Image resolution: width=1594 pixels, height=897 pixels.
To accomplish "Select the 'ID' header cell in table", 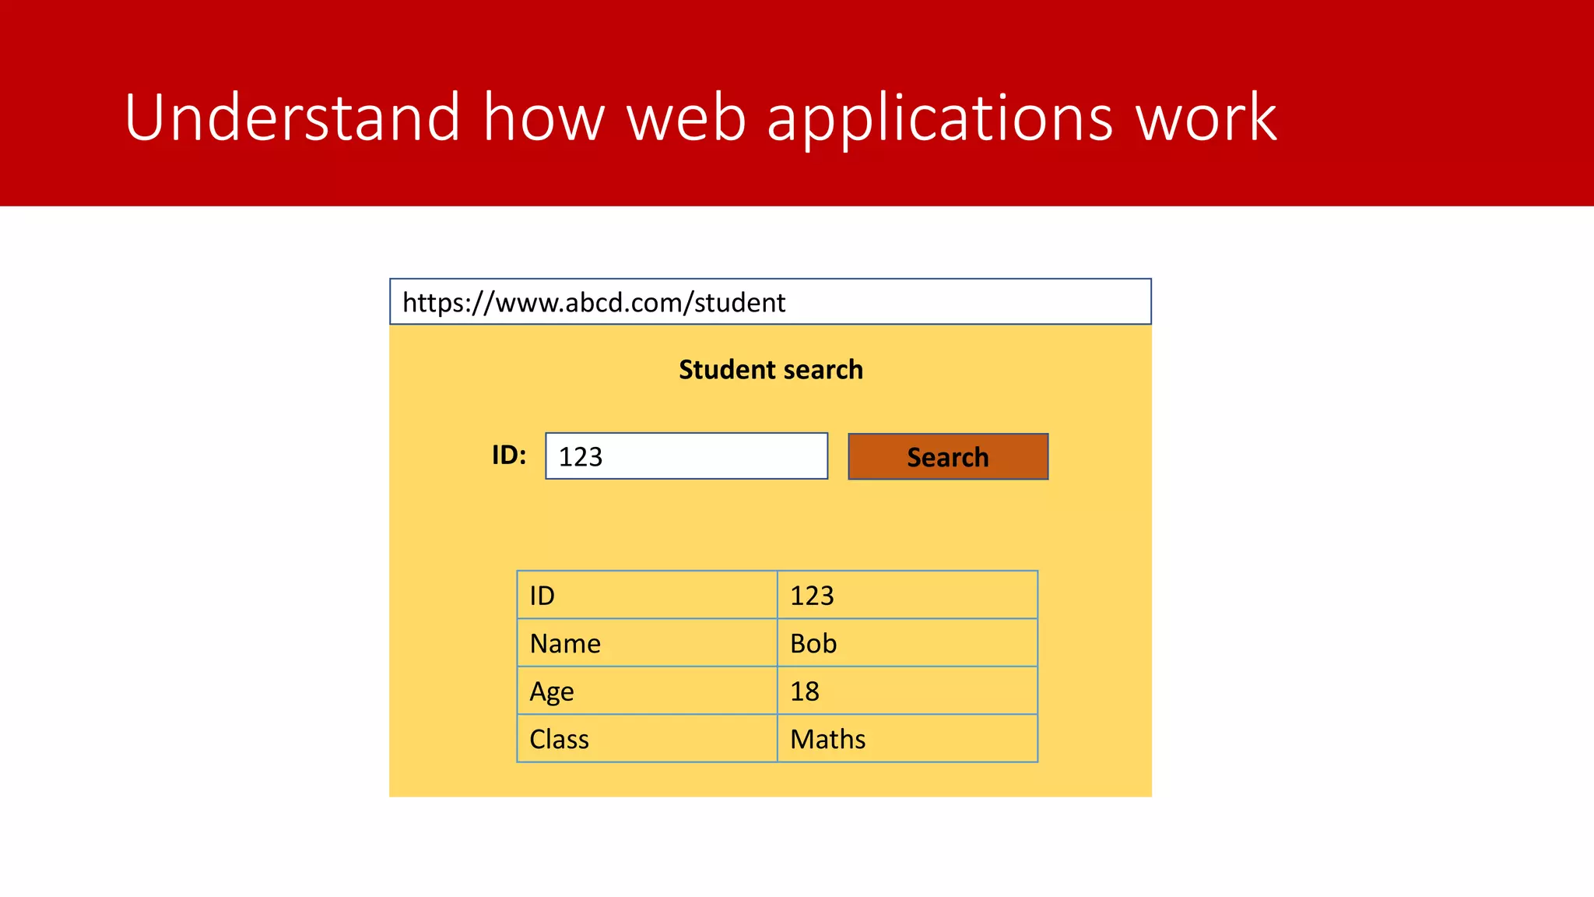I will tap(648, 595).
